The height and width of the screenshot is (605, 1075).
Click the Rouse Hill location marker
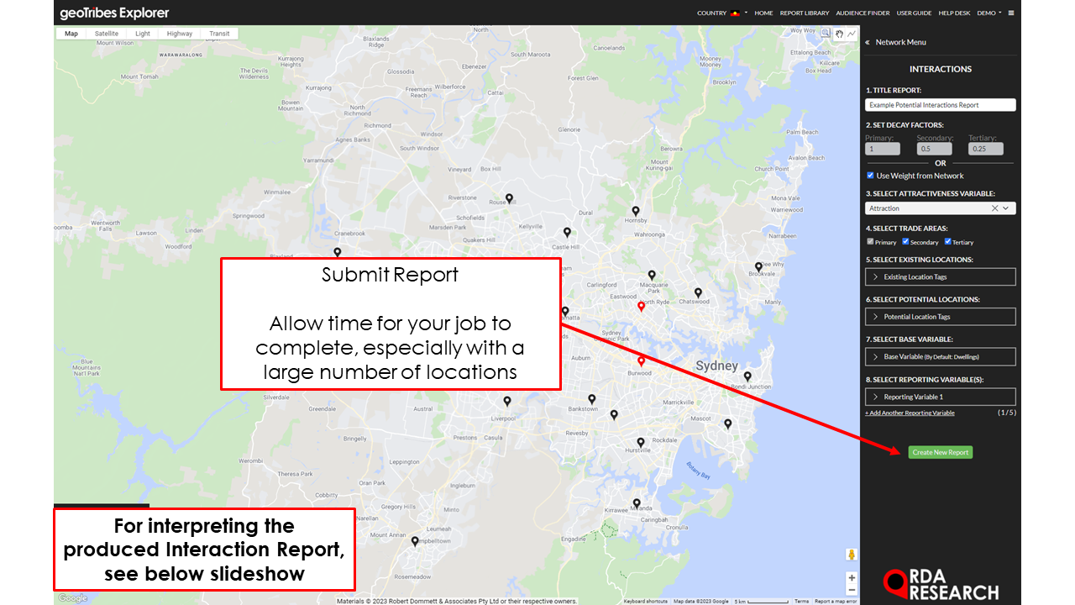click(x=509, y=198)
